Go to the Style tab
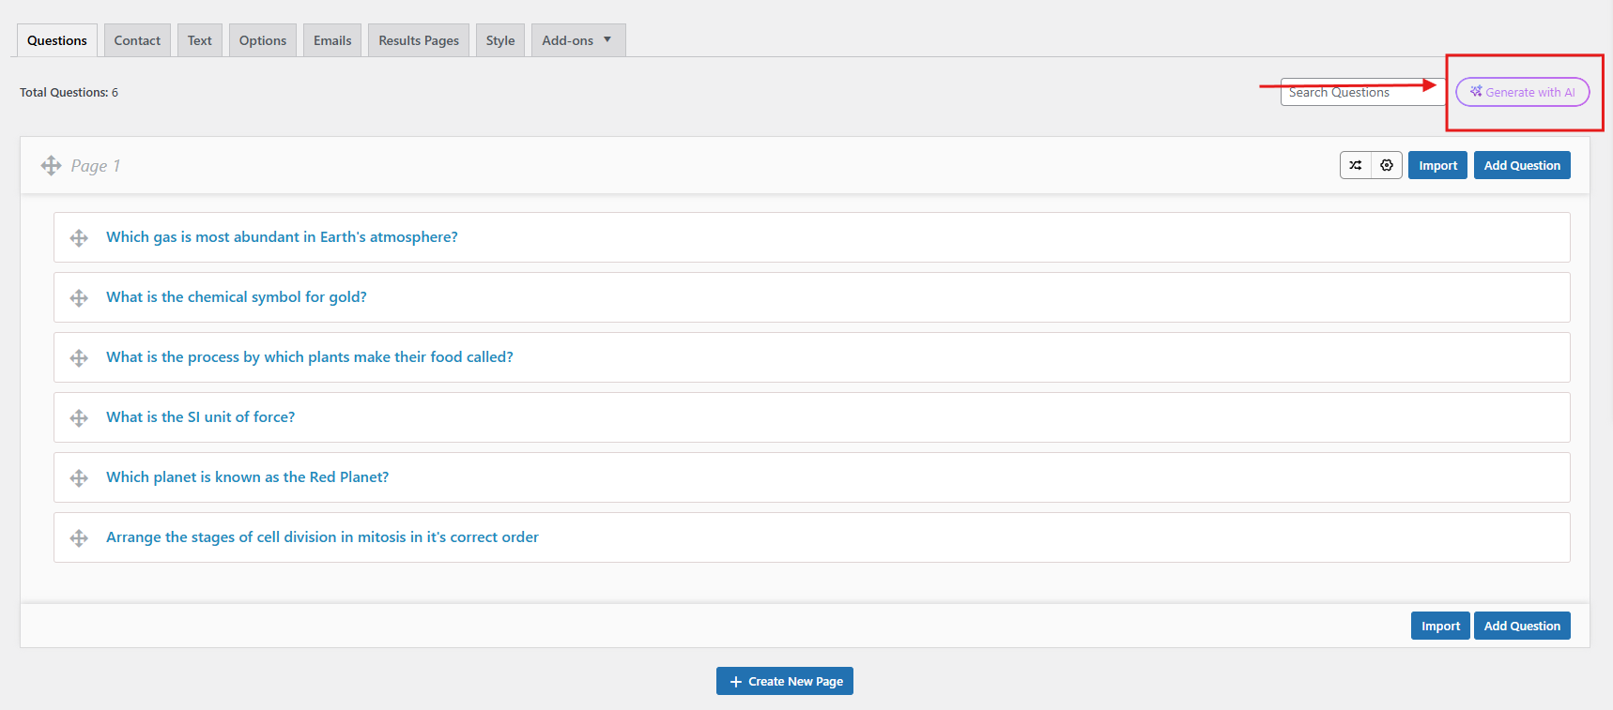1613x710 pixels. [500, 40]
